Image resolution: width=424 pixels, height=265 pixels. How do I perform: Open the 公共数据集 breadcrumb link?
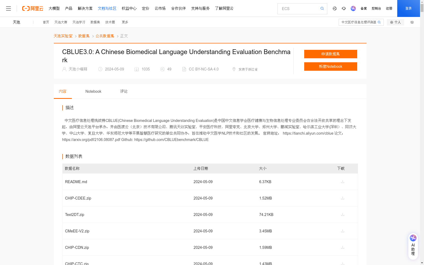click(x=105, y=36)
